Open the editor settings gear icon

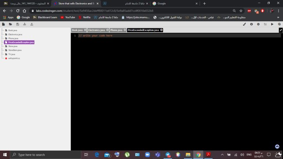tap(258, 24)
